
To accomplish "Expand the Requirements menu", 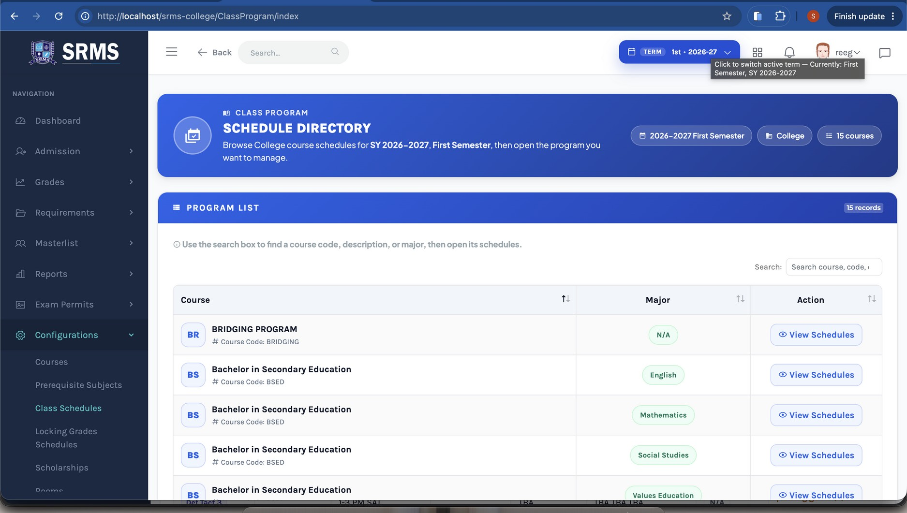I will click(x=74, y=213).
